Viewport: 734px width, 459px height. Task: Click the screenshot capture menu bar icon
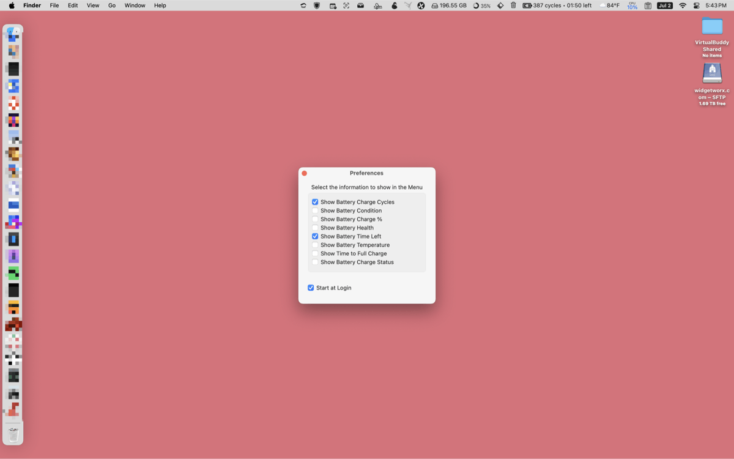tap(346, 6)
